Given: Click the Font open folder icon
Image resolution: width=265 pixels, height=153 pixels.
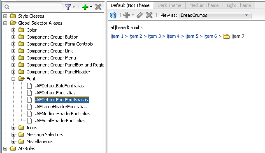Looking at the screenshot, I should pyautogui.click(x=21, y=79).
